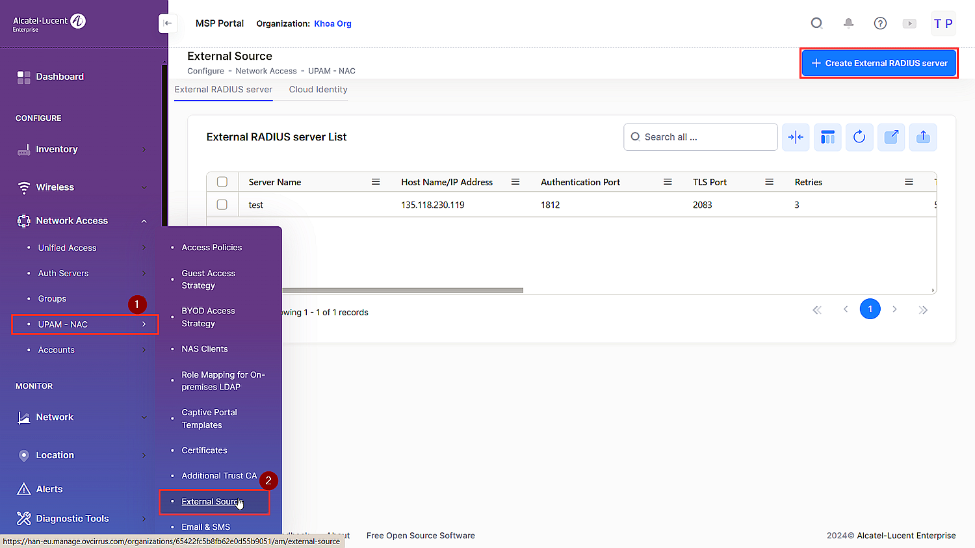975x548 pixels.
Task: Open the TP user profile avatar
Action: point(943,23)
